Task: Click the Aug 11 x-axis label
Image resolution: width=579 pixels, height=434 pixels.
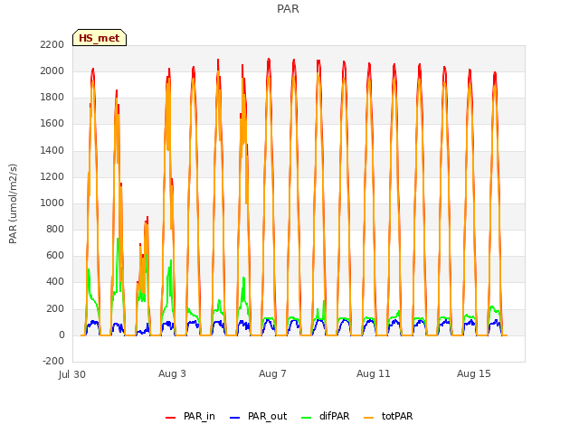Action: pos(374,373)
